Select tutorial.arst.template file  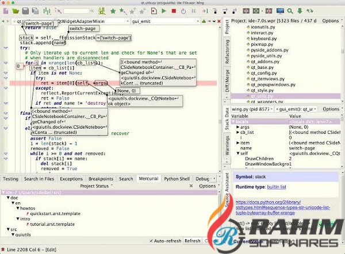point(52,224)
